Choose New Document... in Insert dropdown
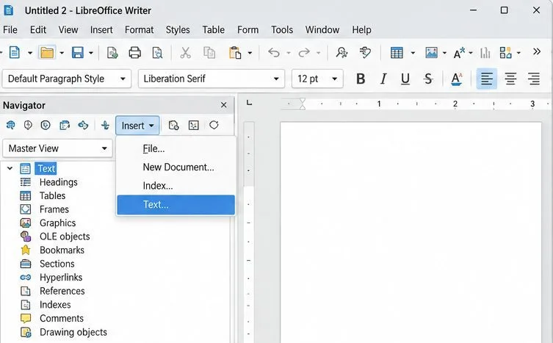The height and width of the screenshot is (343, 553). [176, 167]
